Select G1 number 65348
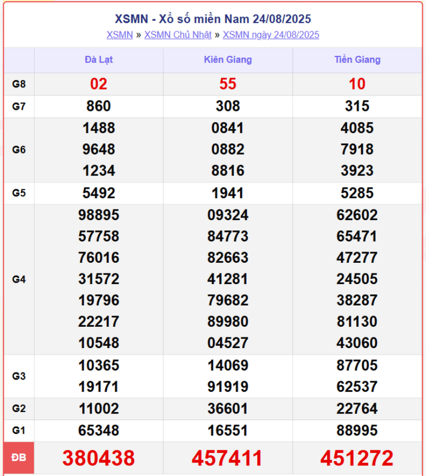This screenshot has height=476, width=426. click(99, 430)
